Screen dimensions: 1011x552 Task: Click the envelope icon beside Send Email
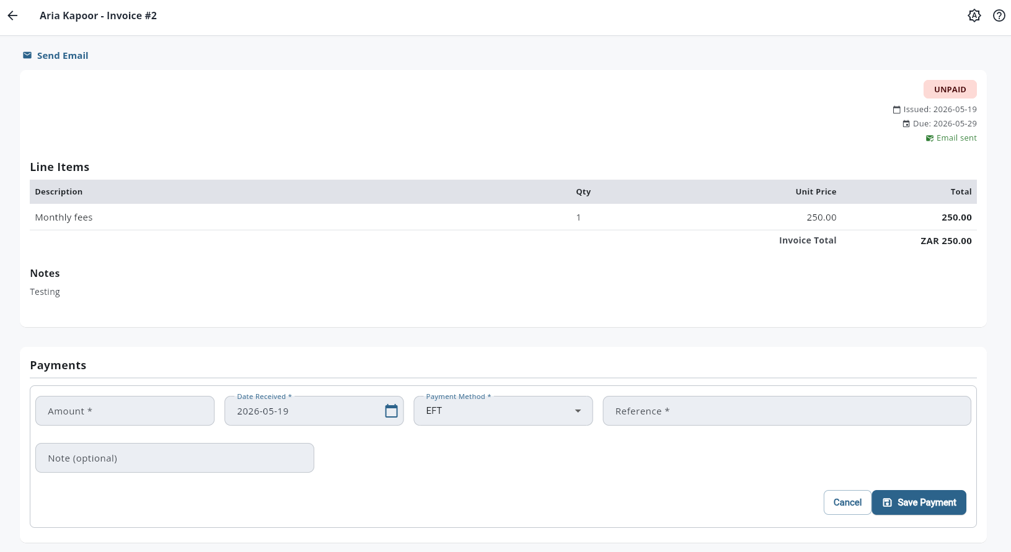(x=27, y=55)
